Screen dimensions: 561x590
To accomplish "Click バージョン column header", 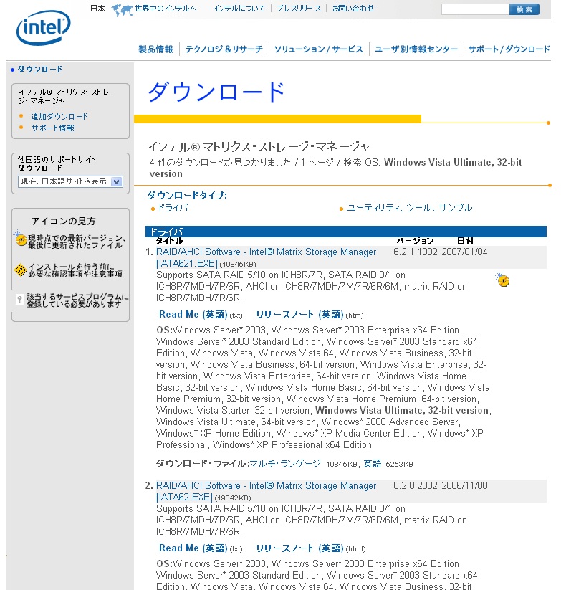I will pyautogui.click(x=415, y=240).
